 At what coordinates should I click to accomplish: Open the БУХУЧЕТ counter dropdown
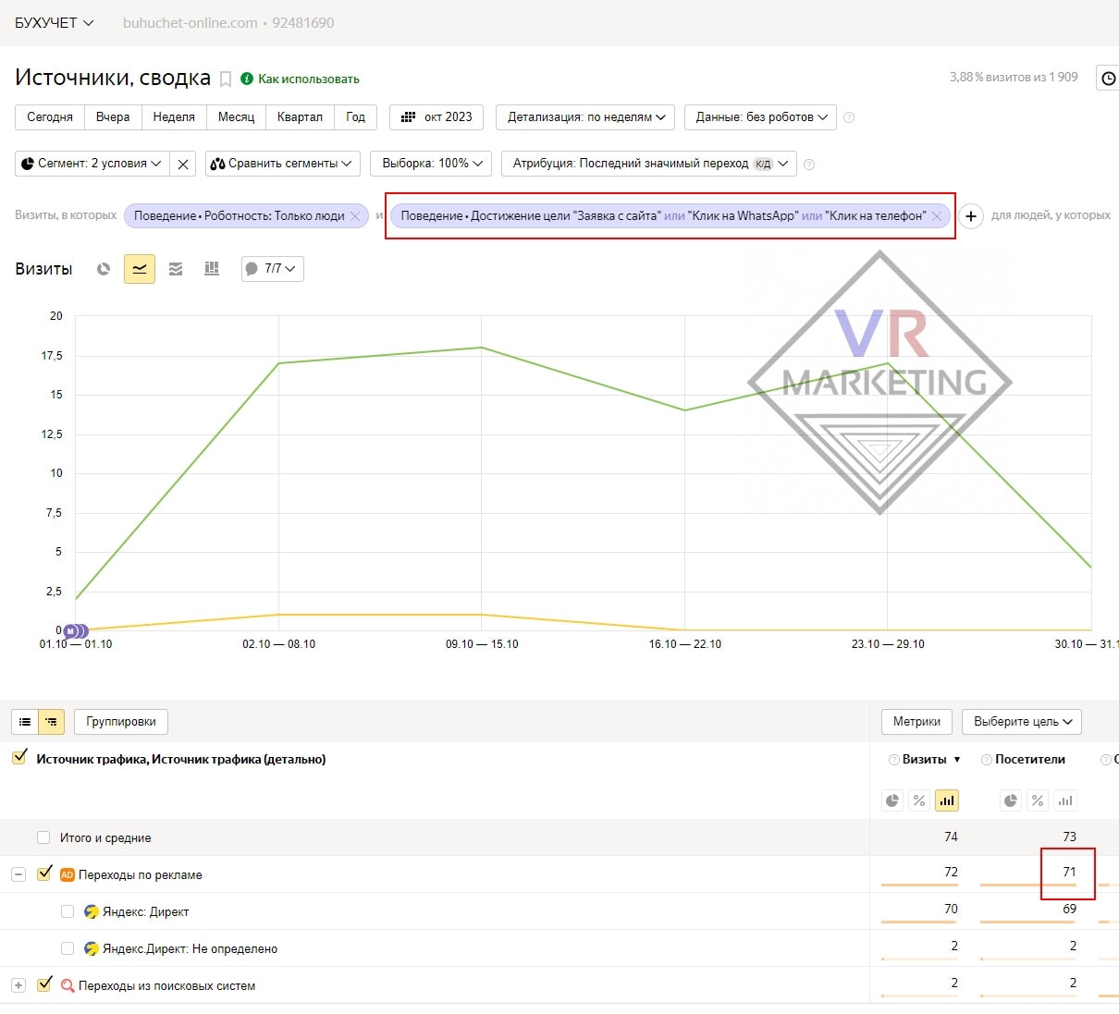[x=54, y=23]
